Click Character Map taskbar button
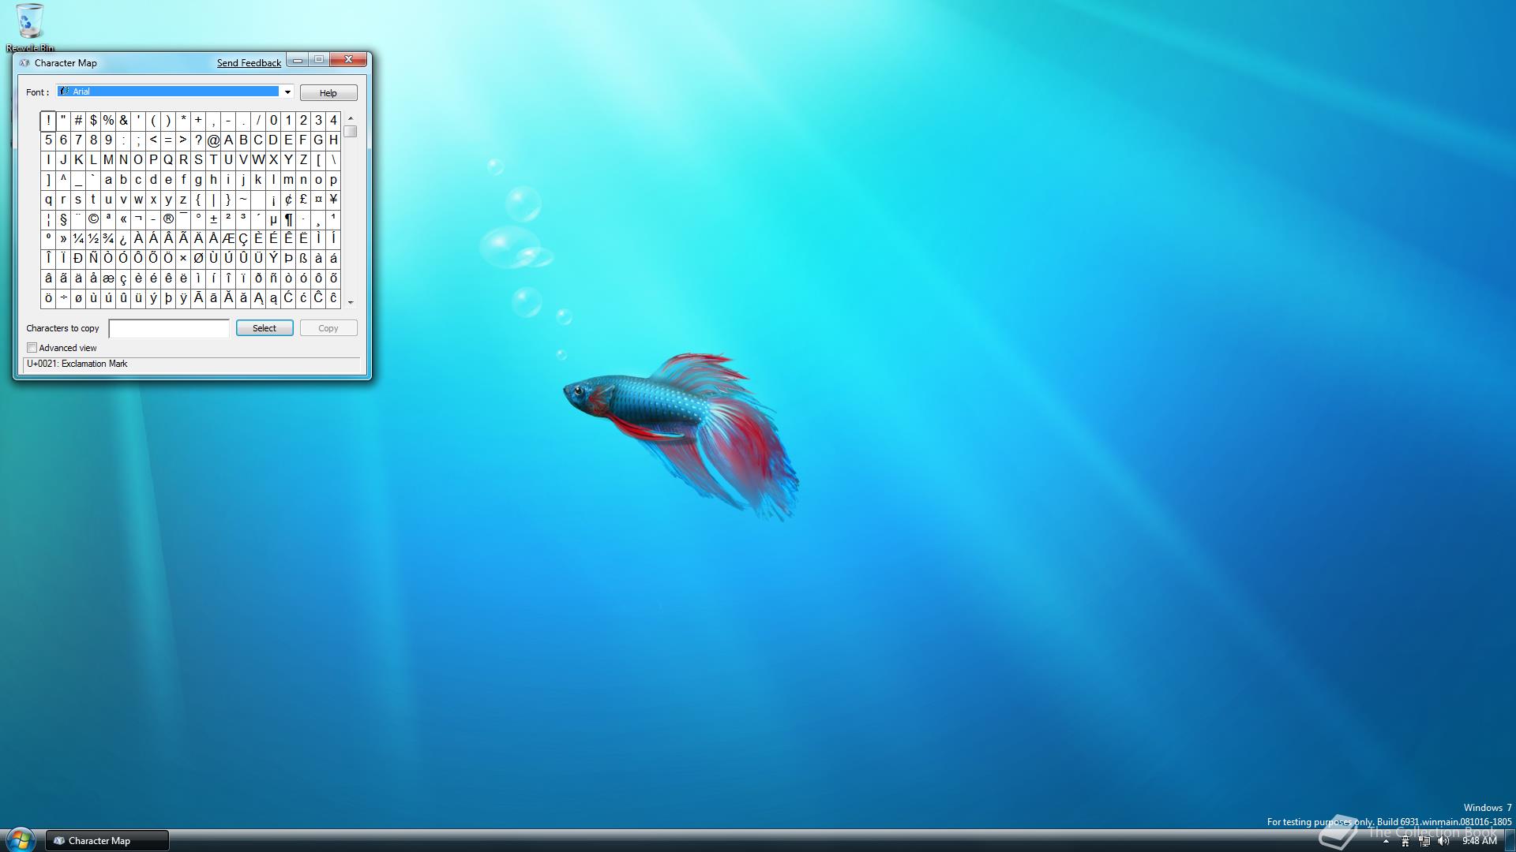This screenshot has width=1516, height=852. tap(107, 841)
